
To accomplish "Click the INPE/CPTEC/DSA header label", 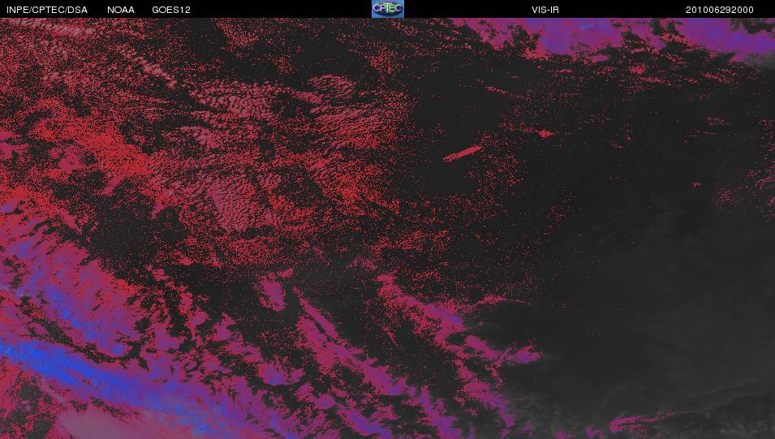I will [47, 10].
